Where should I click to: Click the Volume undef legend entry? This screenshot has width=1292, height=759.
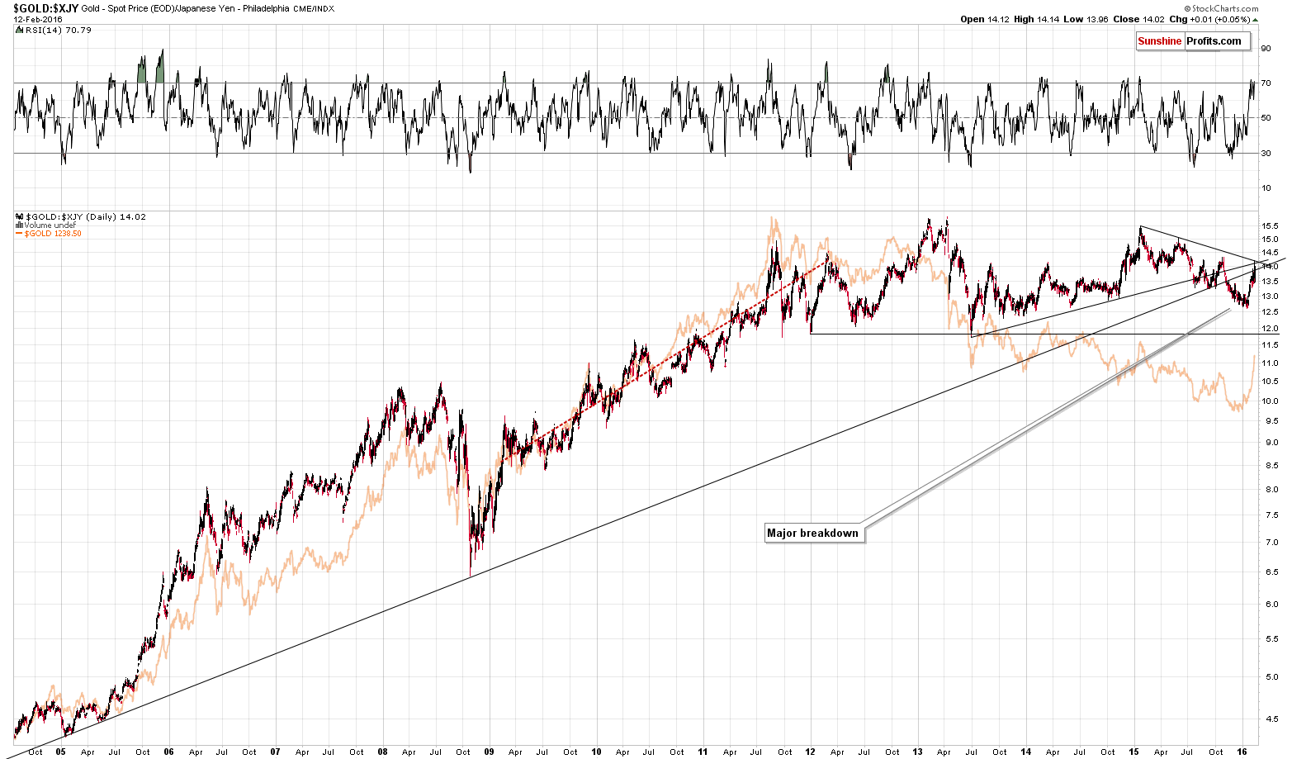pyautogui.click(x=50, y=225)
